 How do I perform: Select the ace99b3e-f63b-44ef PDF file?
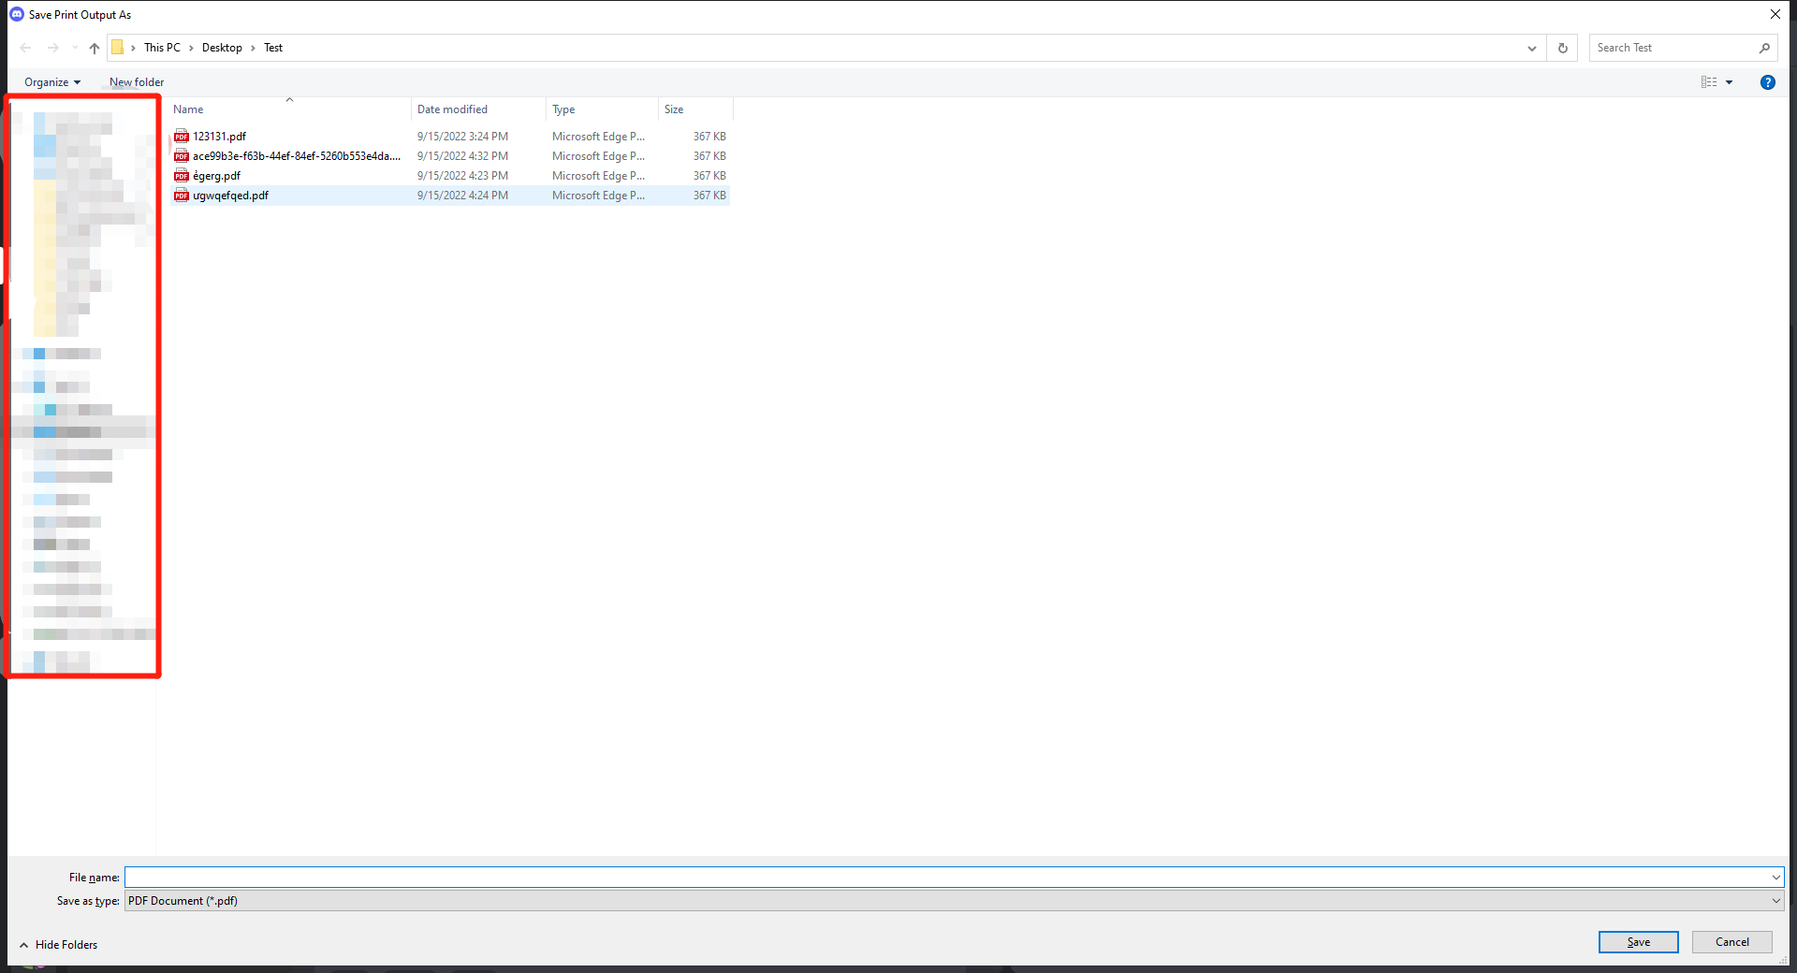click(x=297, y=156)
